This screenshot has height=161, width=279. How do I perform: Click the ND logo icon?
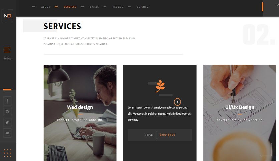7,16
